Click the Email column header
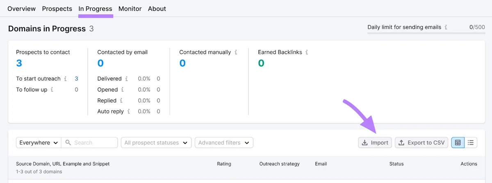This screenshot has width=492, height=183. tap(321, 164)
